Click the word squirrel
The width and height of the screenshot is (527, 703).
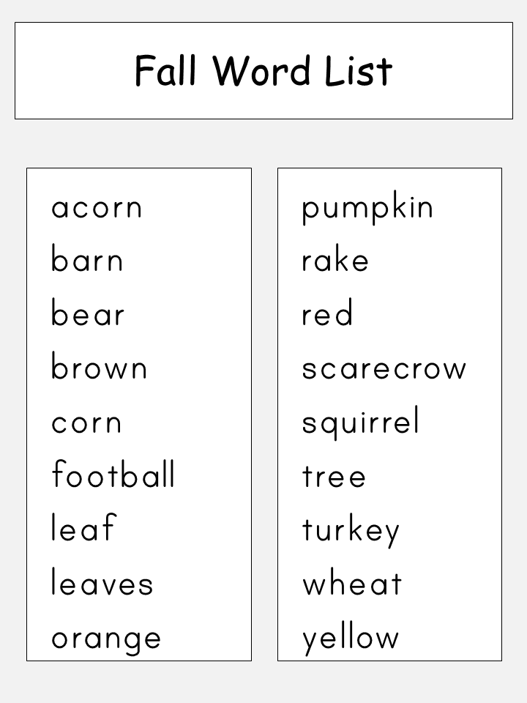pos(361,423)
